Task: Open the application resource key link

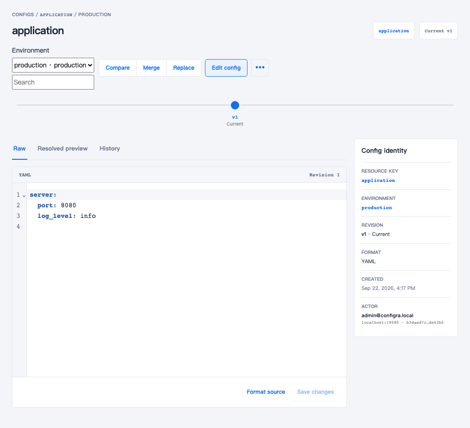Action: [378, 181]
